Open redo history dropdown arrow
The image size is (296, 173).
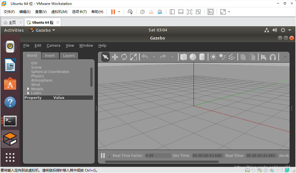pos(172,57)
